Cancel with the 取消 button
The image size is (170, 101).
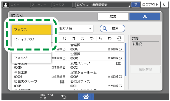tap(113, 16)
